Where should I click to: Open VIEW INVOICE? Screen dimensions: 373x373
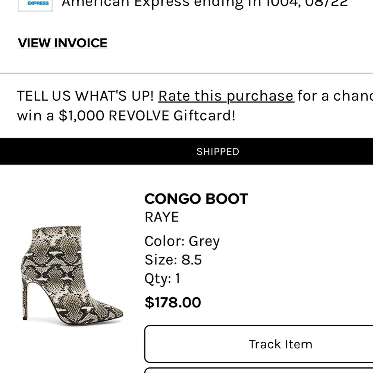tap(62, 43)
